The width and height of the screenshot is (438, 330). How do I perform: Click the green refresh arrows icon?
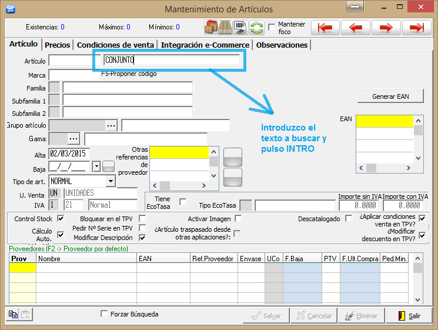click(x=257, y=28)
